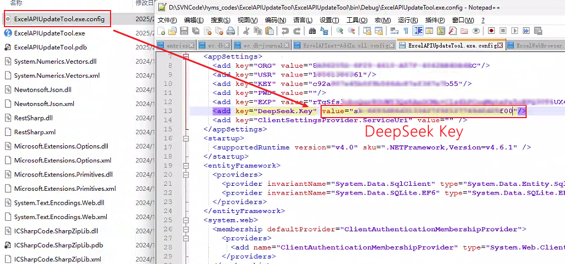Open Find with the binoculars icon
The width and height of the screenshot is (565, 264).
click(312, 31)
